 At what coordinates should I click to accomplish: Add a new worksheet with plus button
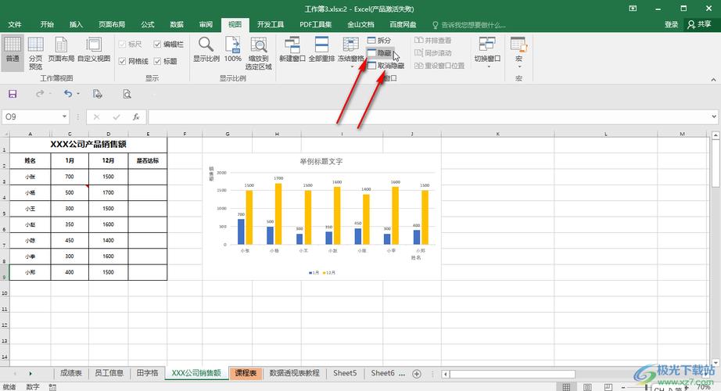(x=417, y=374)
